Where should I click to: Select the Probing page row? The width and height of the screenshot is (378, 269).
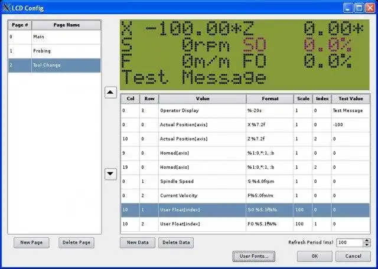(x=54, y=51)
